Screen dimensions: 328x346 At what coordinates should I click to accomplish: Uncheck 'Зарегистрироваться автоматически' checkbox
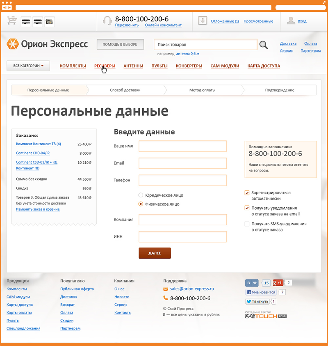pos(247,192)
